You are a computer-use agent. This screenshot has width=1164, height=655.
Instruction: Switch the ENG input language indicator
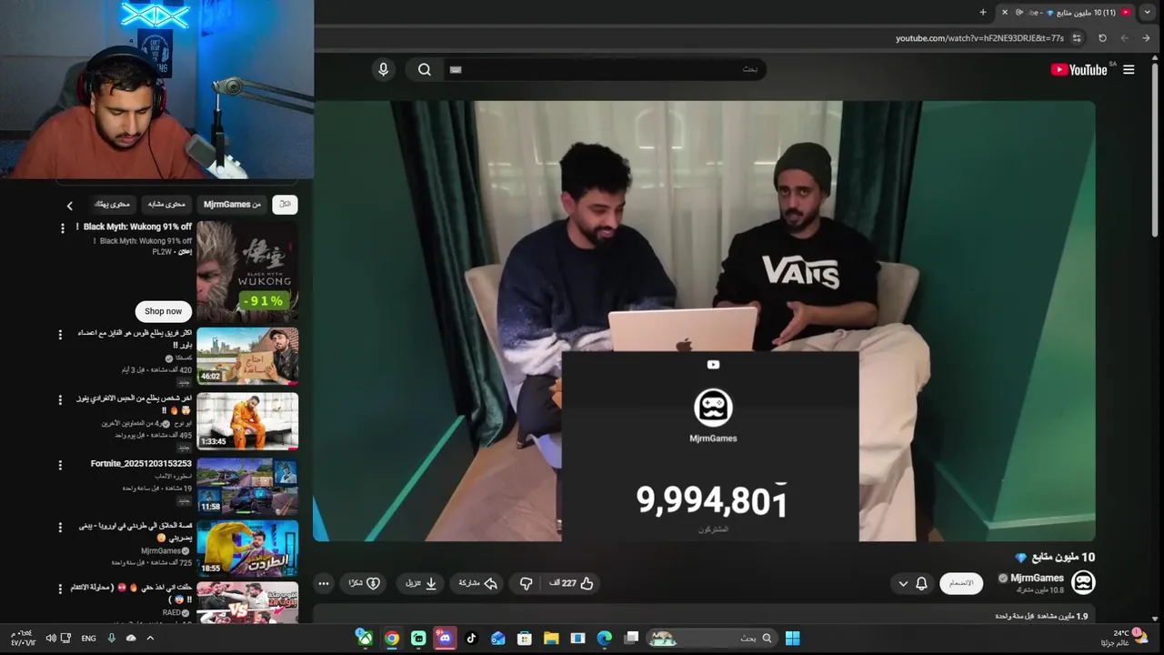88,639
